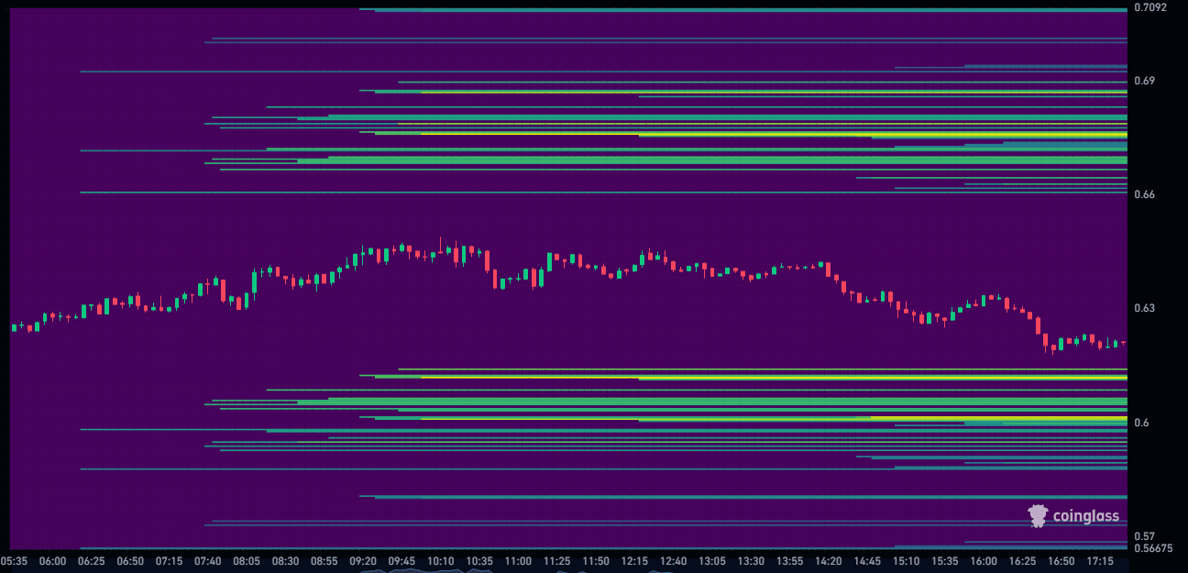This screenshot has width=1188, height=573.
Task: Click the 16:00 time axis label
Action: click(984, 561)
